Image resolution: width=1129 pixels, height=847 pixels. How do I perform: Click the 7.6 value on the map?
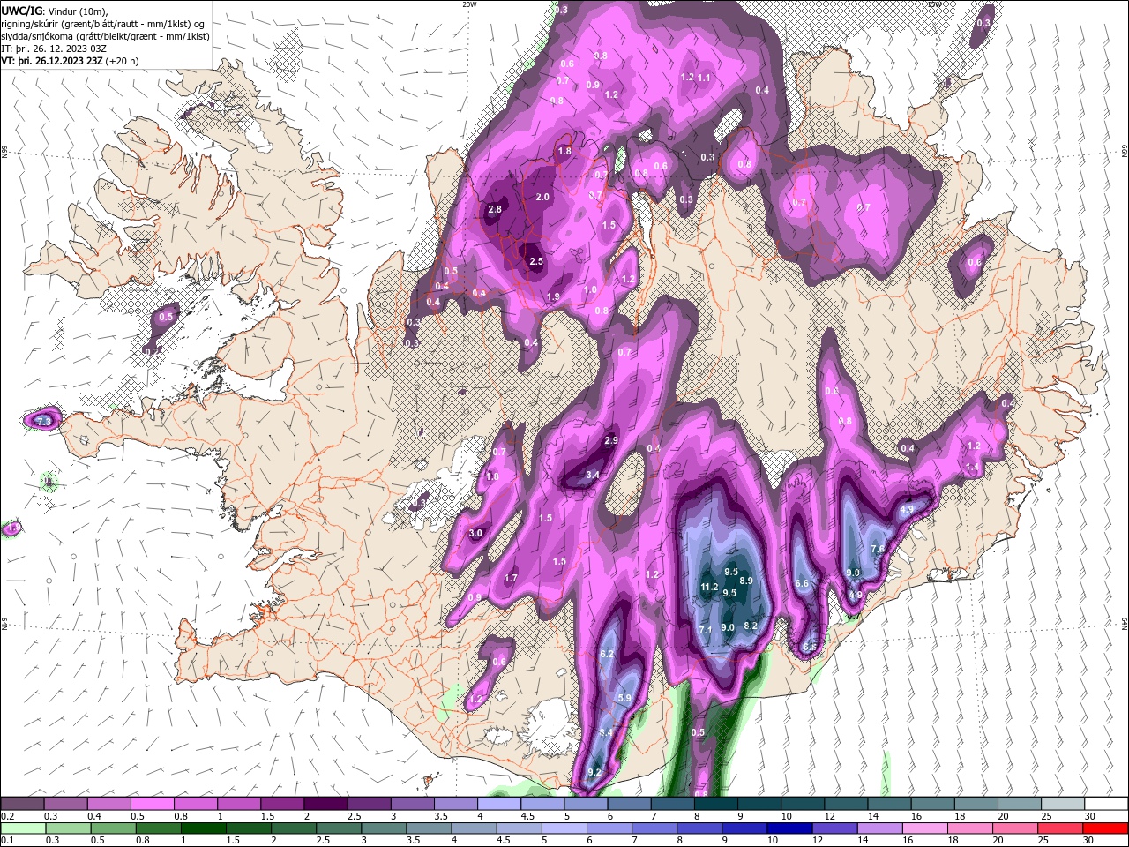tap(878, 549)
